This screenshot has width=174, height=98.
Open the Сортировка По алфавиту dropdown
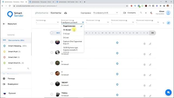(x=105, y=13)
